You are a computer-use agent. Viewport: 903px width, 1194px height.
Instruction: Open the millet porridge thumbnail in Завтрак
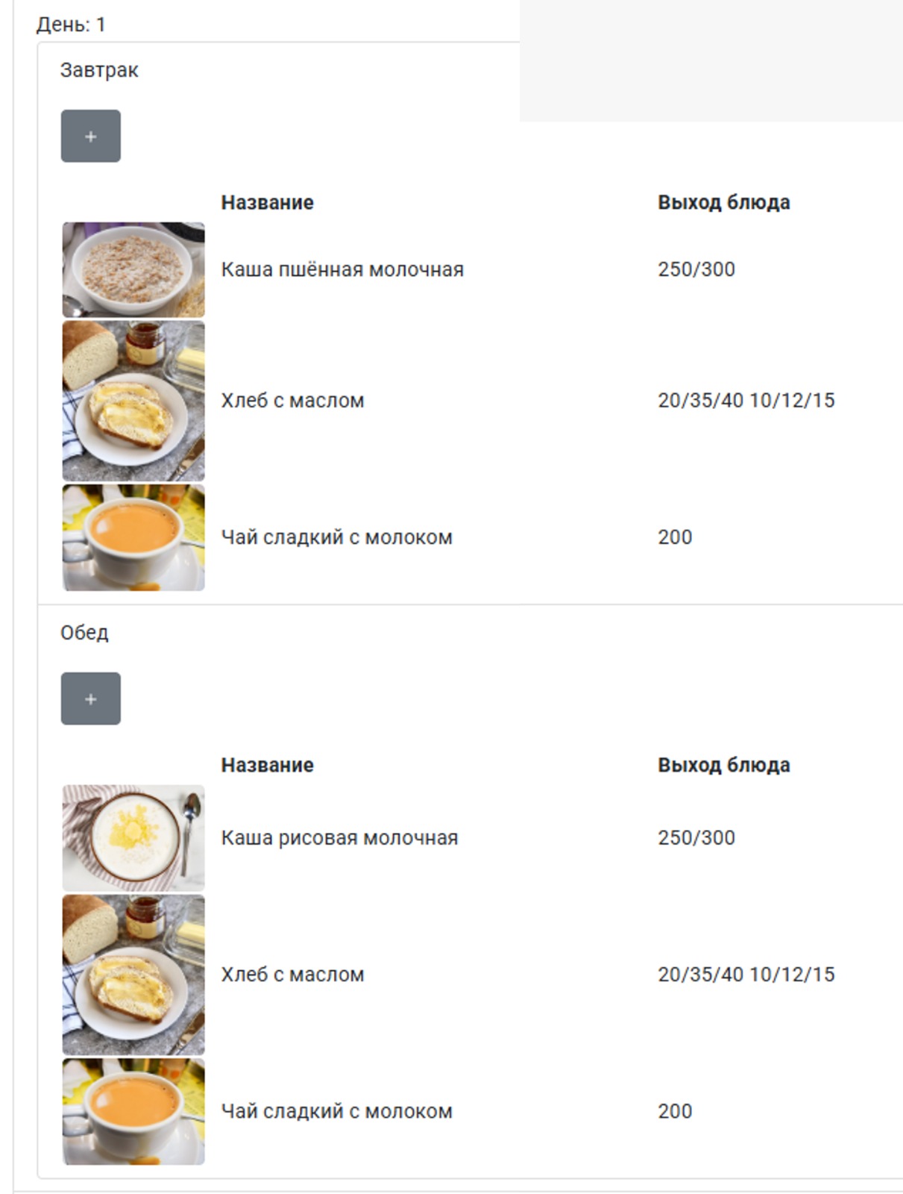(x=133, y=269)
